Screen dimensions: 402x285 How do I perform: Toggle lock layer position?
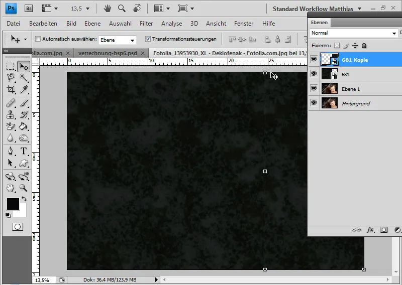355,46
